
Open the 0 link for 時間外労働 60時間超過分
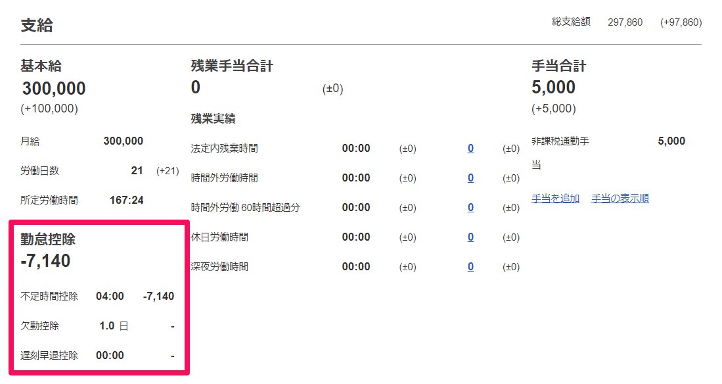tap(470, 207)
